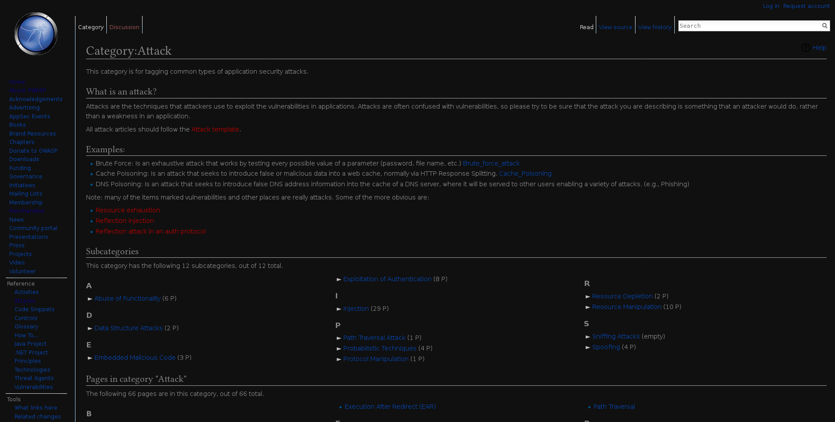Click the search magnifier icon
The image size is (835, 422).
tap(824, 26)
